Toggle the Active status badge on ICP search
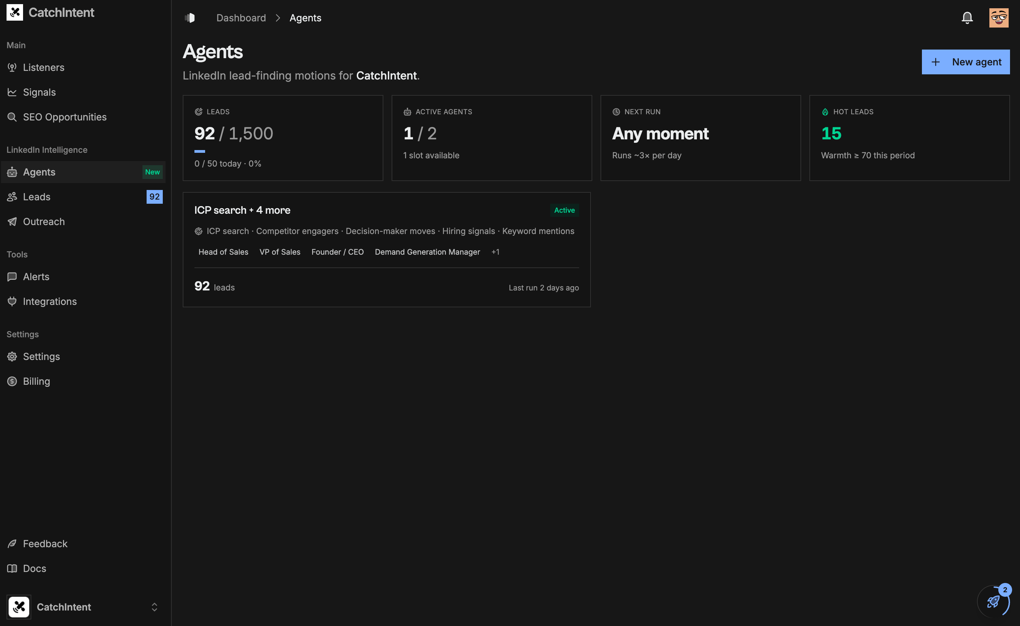 pyautogui.click(x=564, y=210)
